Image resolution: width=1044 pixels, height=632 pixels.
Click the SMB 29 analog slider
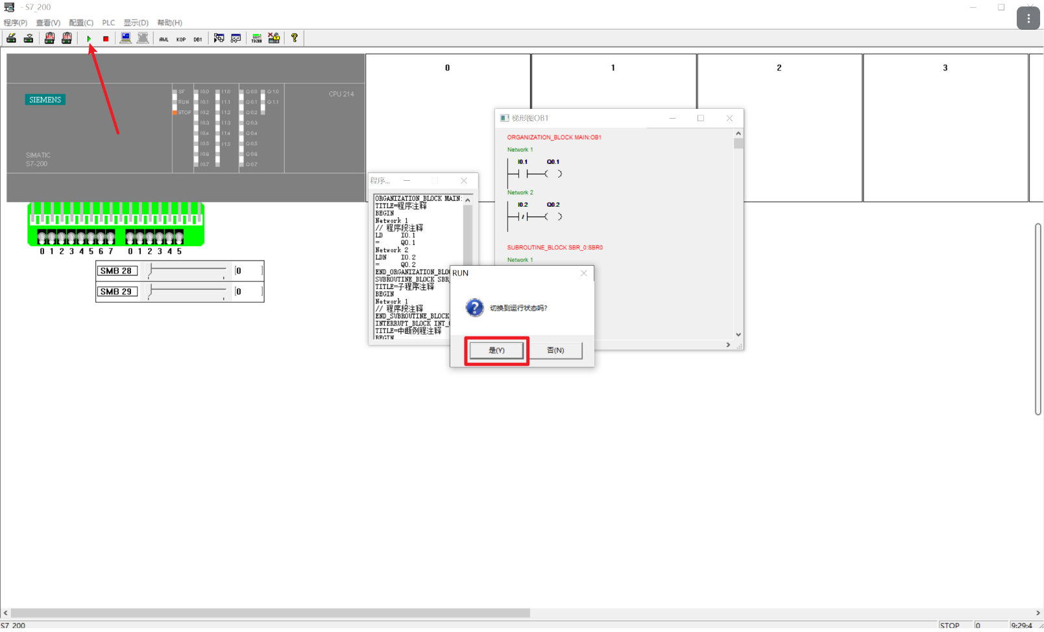coord(187,292)
